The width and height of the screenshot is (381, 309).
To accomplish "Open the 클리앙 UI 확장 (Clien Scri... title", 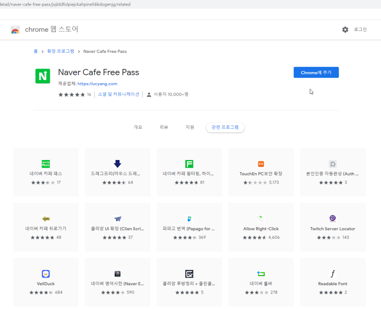I will point(117,228).
